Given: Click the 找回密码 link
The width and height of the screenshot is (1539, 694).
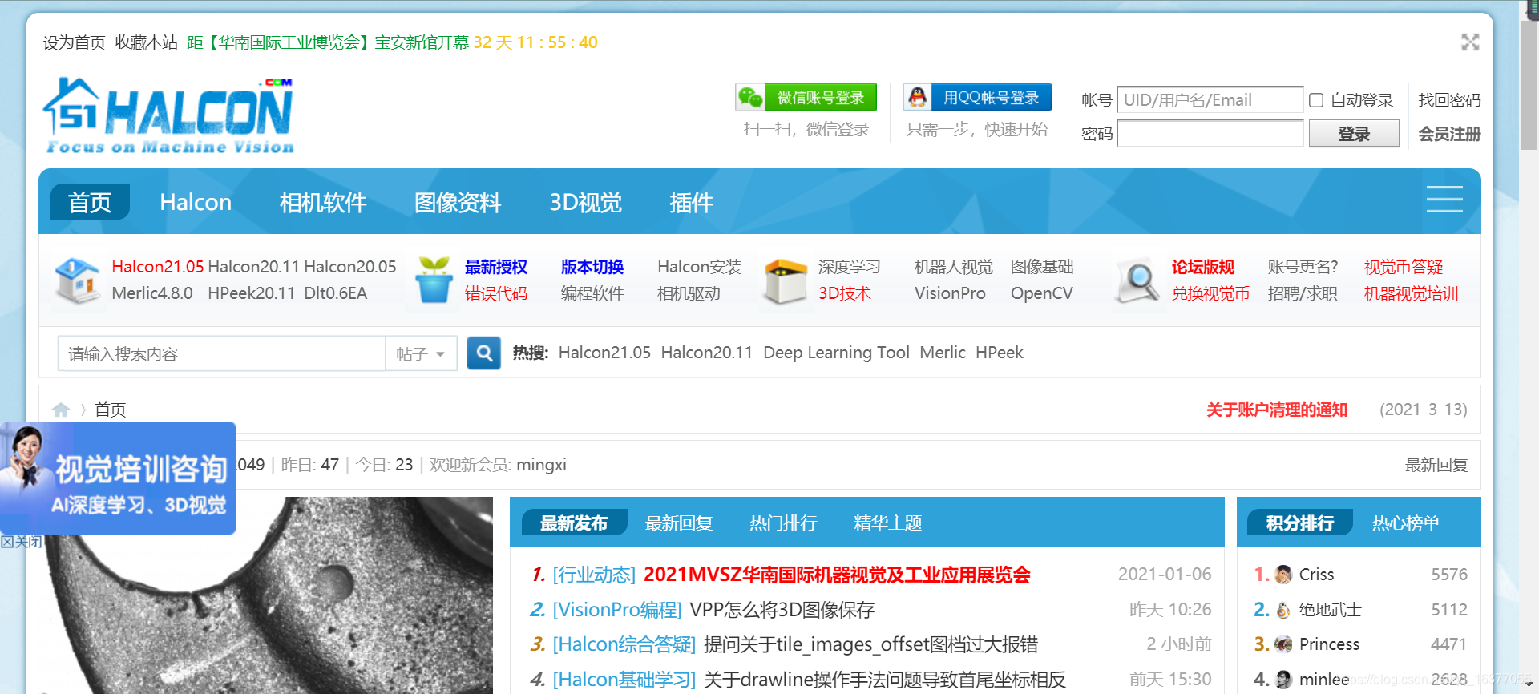Looking at the screenshot, I should (1449, 100).
